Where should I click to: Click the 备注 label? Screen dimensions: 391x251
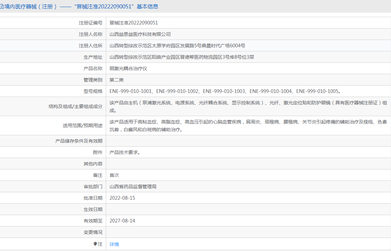(98, 175)
